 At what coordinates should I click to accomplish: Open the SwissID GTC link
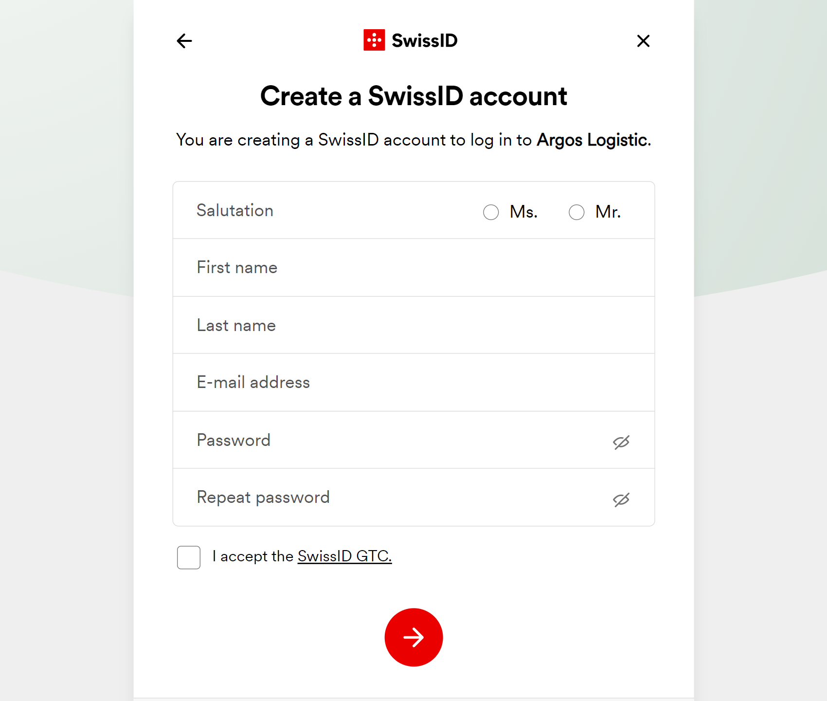pyautogui.click(x=344, y=556)
